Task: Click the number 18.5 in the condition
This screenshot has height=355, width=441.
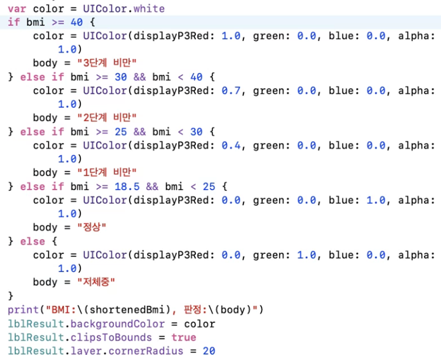Action: coord(127,186)
